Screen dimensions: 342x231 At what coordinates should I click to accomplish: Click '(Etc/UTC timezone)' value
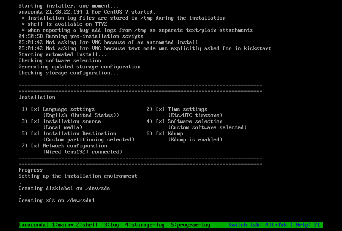click(195, 115)
